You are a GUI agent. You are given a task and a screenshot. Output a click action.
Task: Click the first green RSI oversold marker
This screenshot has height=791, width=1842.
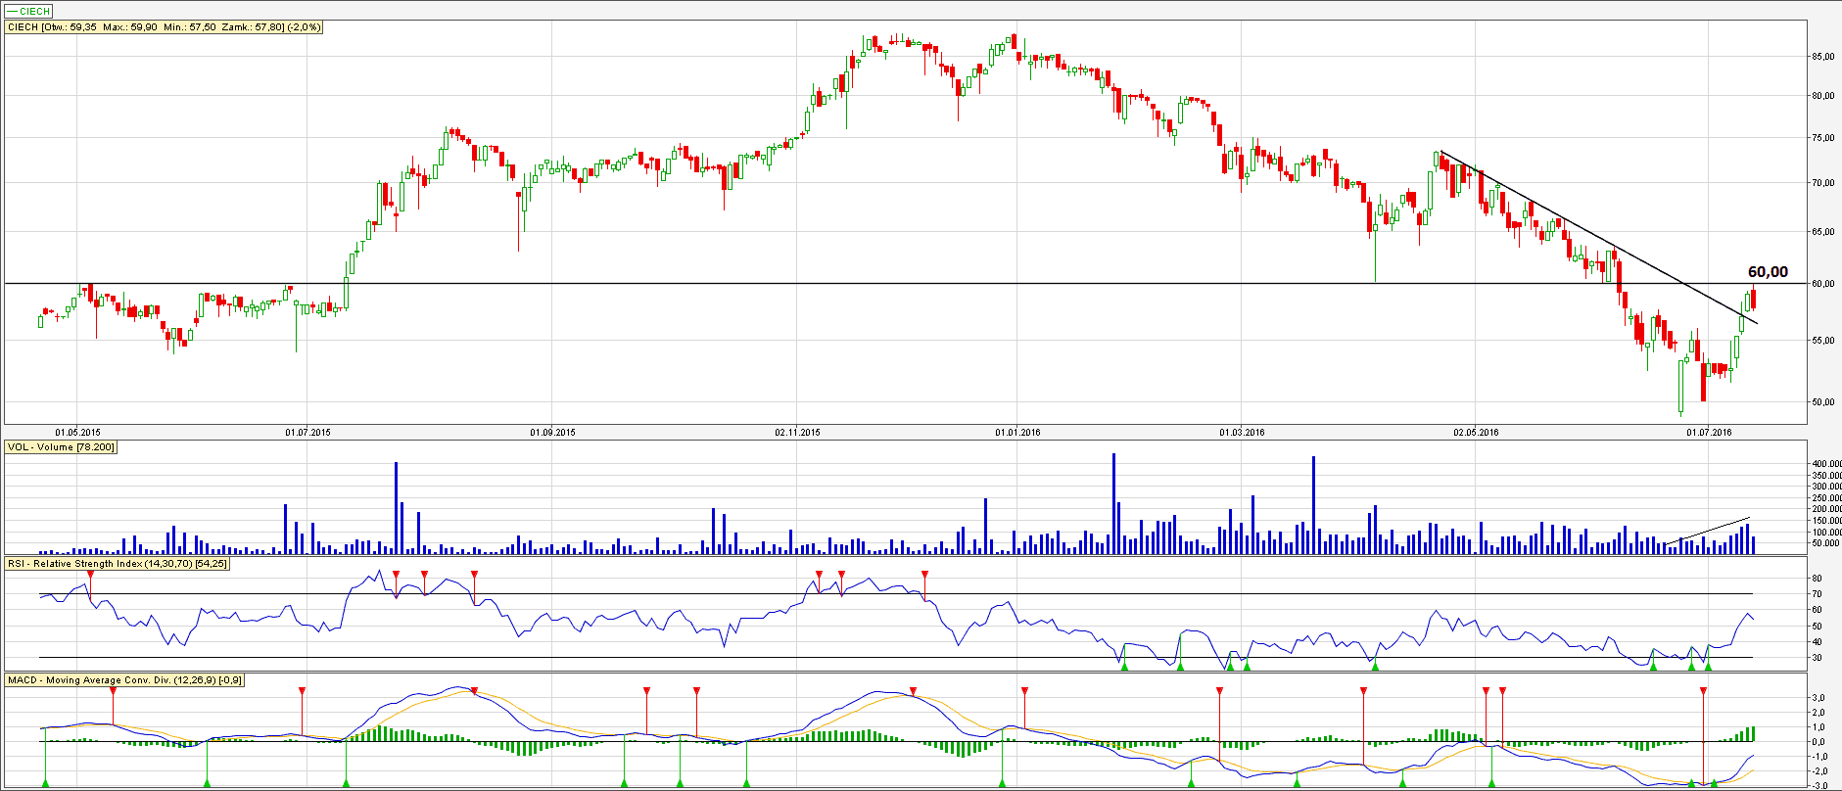pos(1124,666)
